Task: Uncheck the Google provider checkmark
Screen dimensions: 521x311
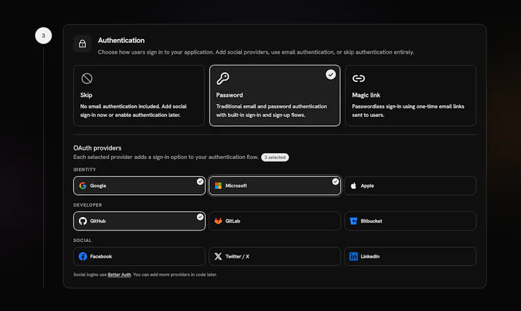Action: (x=200, y=182)
